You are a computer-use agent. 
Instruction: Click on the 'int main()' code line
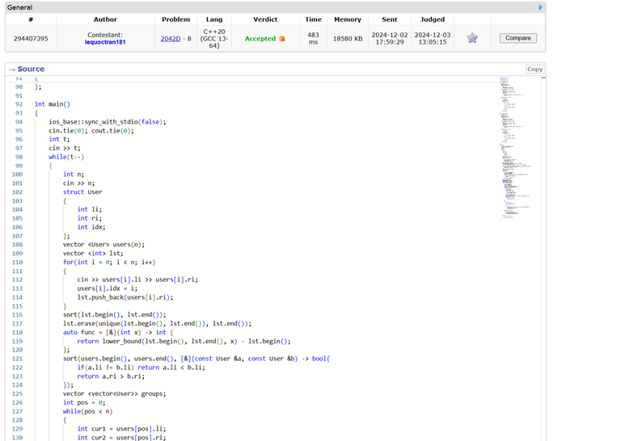[x=53, y=104]
